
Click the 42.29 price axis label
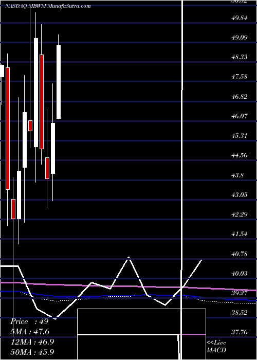point(240,214)
